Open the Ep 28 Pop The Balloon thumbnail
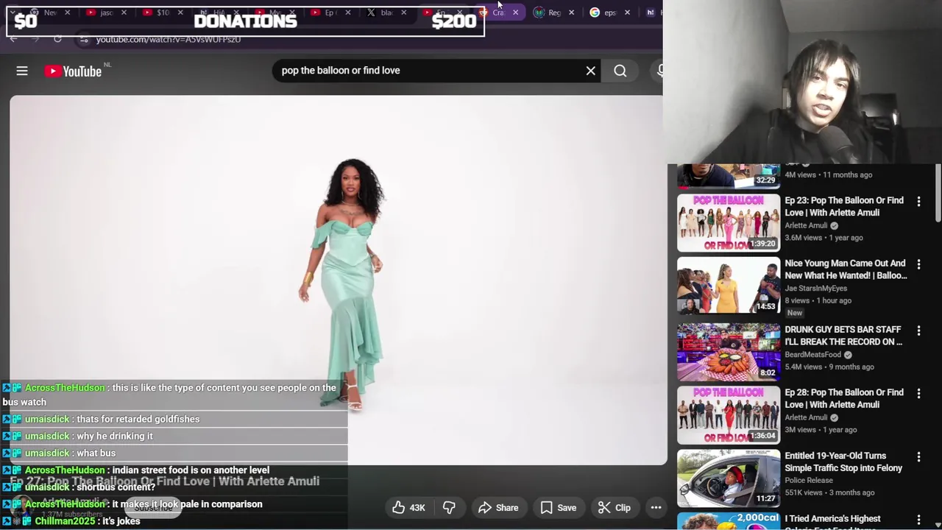942x530 pixels. click(729, 414)
